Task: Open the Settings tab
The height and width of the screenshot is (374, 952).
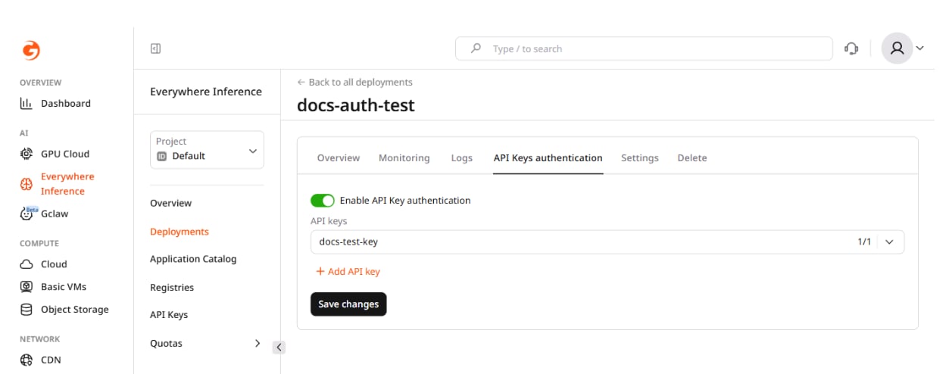Action: (640, 158)
